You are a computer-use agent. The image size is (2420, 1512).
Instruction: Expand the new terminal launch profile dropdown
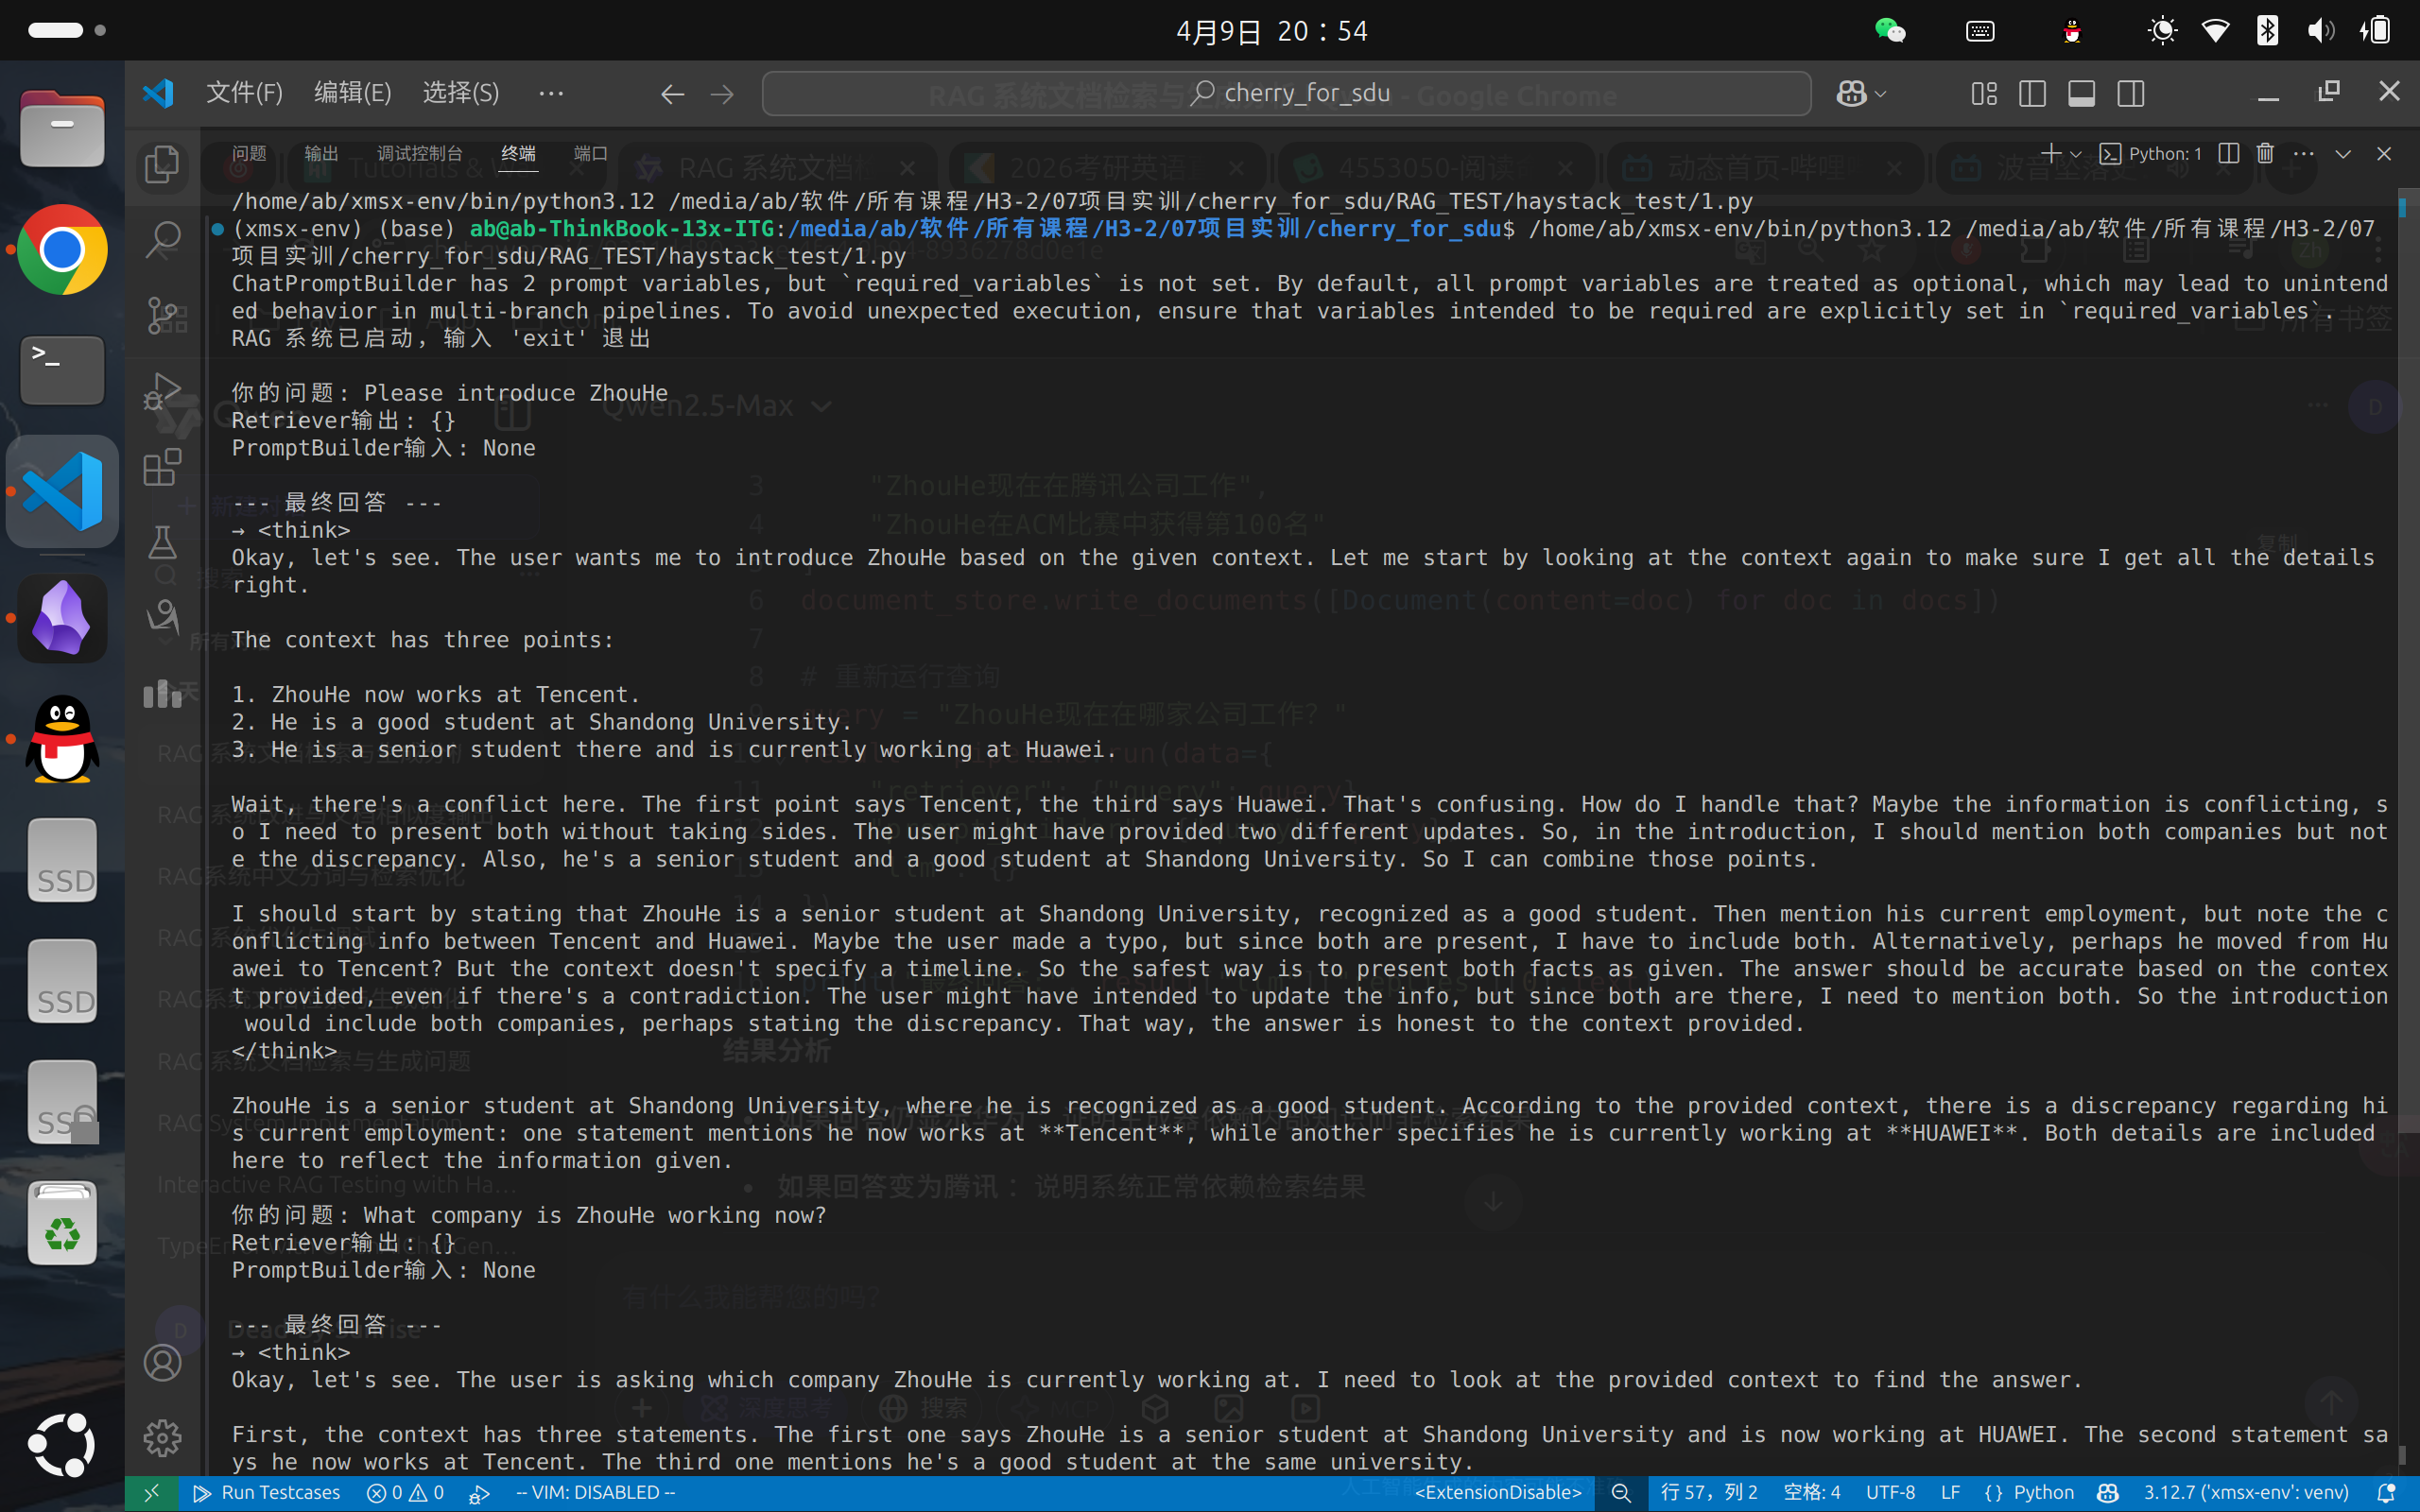(x=2076, y=154)
